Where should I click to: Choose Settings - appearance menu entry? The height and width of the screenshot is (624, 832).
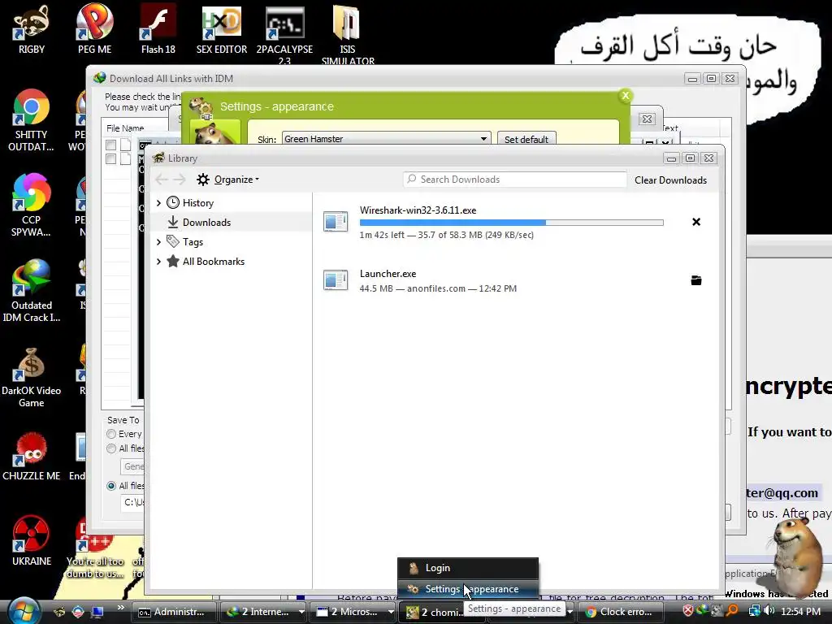point(467,589)
